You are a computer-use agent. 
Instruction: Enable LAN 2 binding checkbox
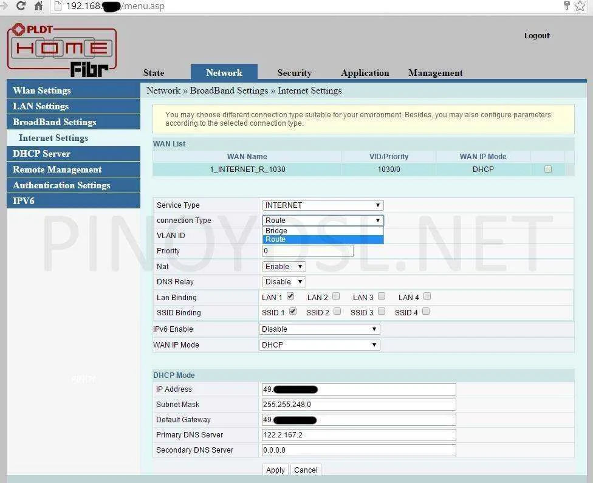336,296
